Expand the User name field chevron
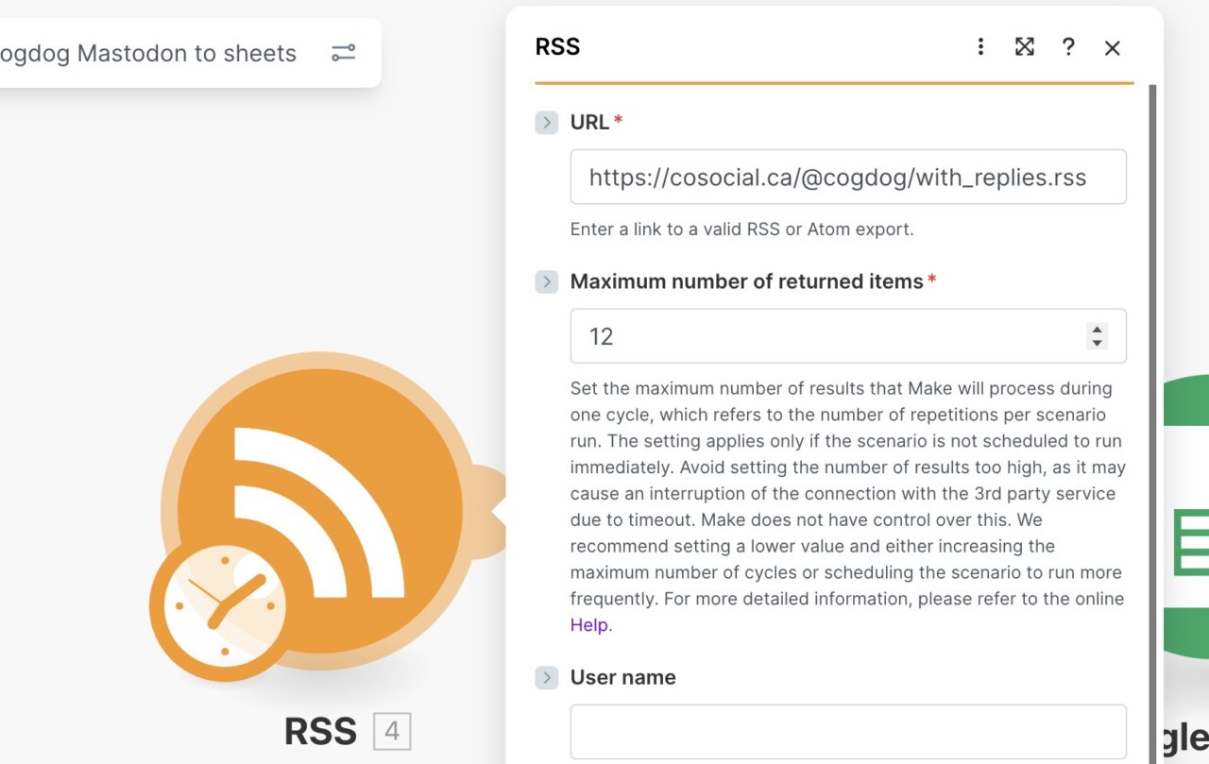Image resolution: width=1209 pixels, height=764 pixels. (546, 677)
